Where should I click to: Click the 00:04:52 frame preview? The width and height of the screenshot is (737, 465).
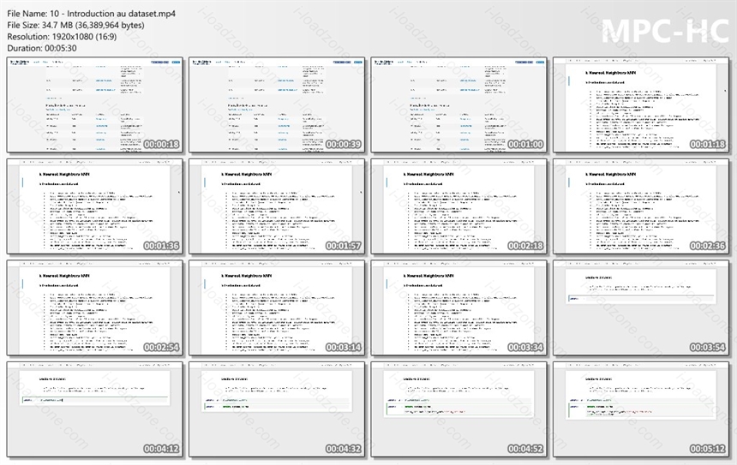[x=458, y=409]
